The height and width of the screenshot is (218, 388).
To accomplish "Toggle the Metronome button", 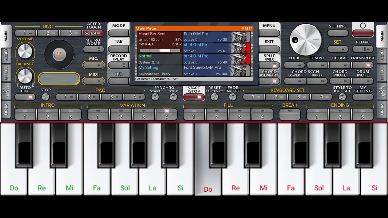I will (x=94, y=49).
